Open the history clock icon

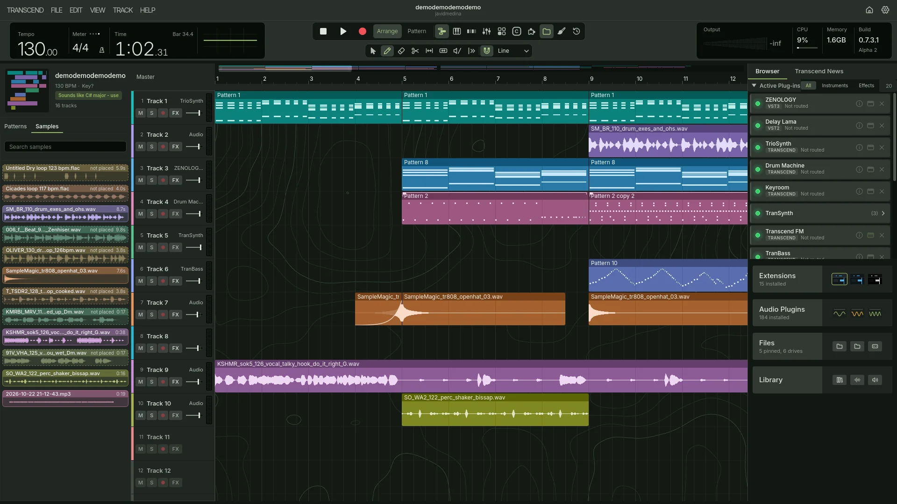576,31
